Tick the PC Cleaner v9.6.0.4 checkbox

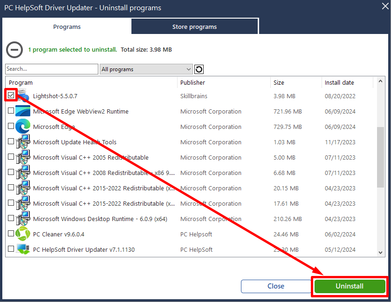pyautogui.click(x=11, y=234)
